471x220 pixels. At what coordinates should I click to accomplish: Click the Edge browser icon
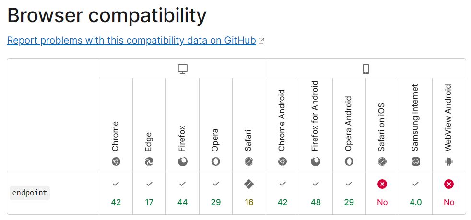[149, 162]
